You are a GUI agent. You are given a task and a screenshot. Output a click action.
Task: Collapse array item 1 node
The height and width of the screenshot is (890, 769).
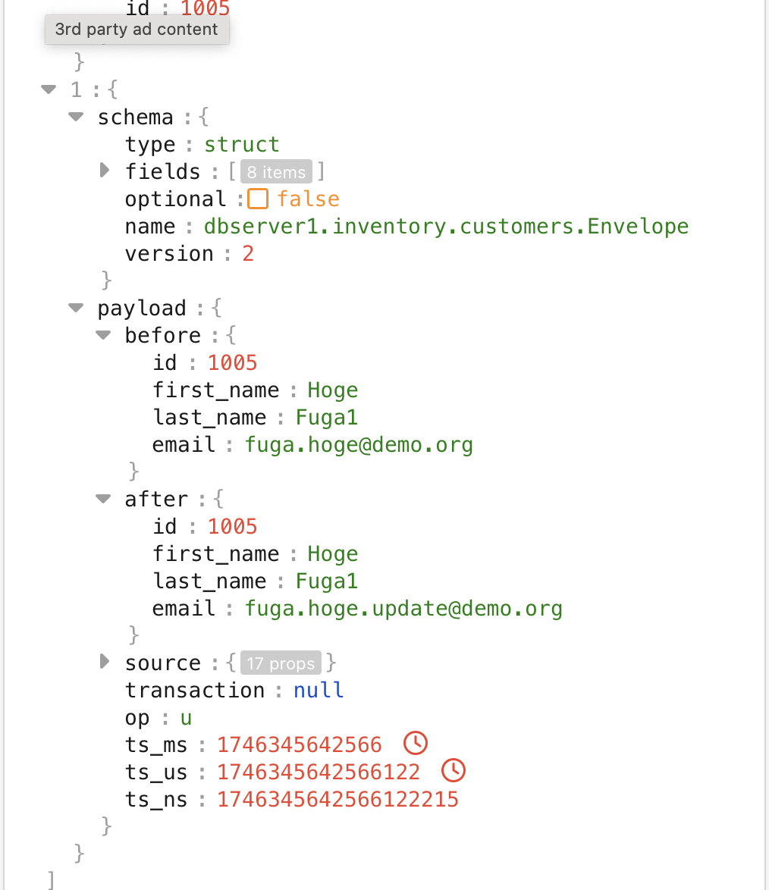tap(49, 89)
